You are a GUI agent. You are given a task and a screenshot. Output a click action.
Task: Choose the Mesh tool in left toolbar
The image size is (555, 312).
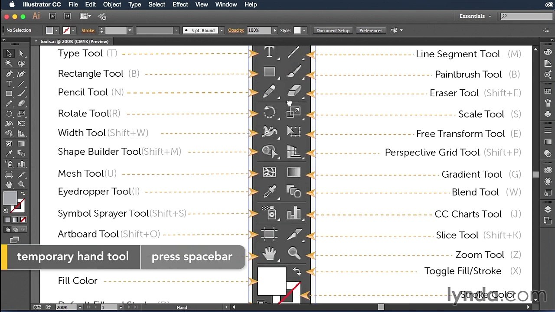click(9, 144)
